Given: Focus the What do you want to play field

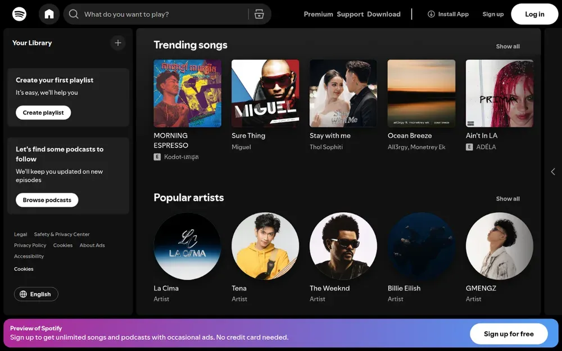Looking at the screenshot, I should coord(167,15).
